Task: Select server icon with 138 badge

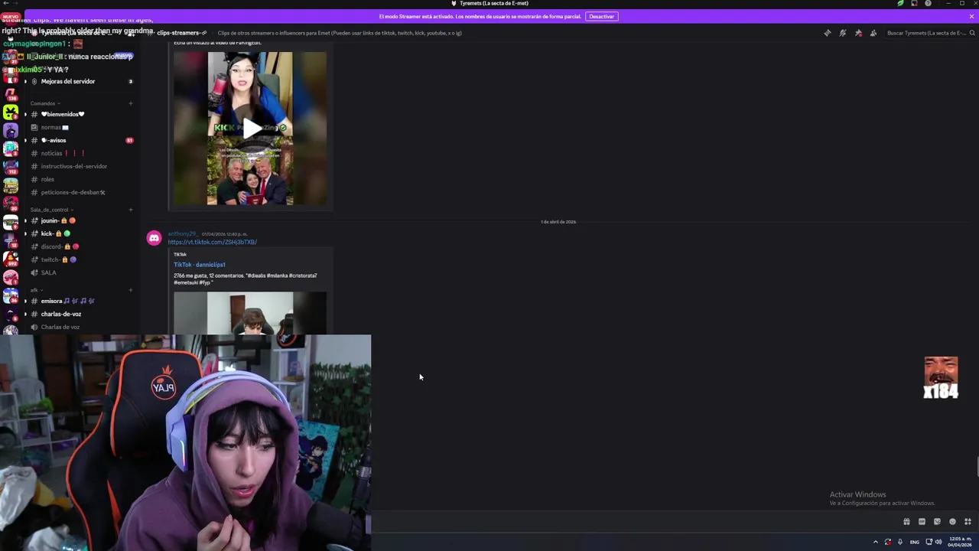Action: 11,95
